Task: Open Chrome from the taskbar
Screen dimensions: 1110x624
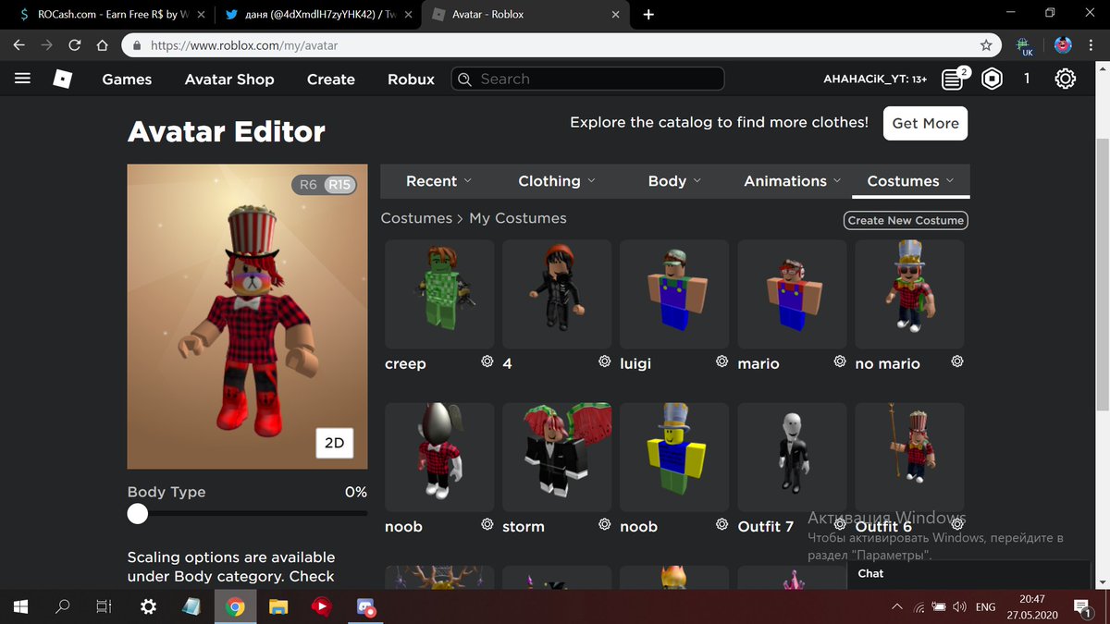Action: (x=235, y=607)
